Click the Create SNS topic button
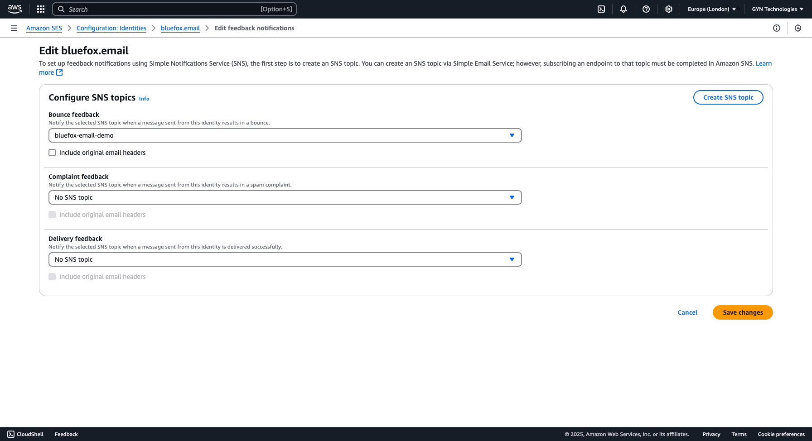Viewport: 812px width, 441px height. point(728,97)
